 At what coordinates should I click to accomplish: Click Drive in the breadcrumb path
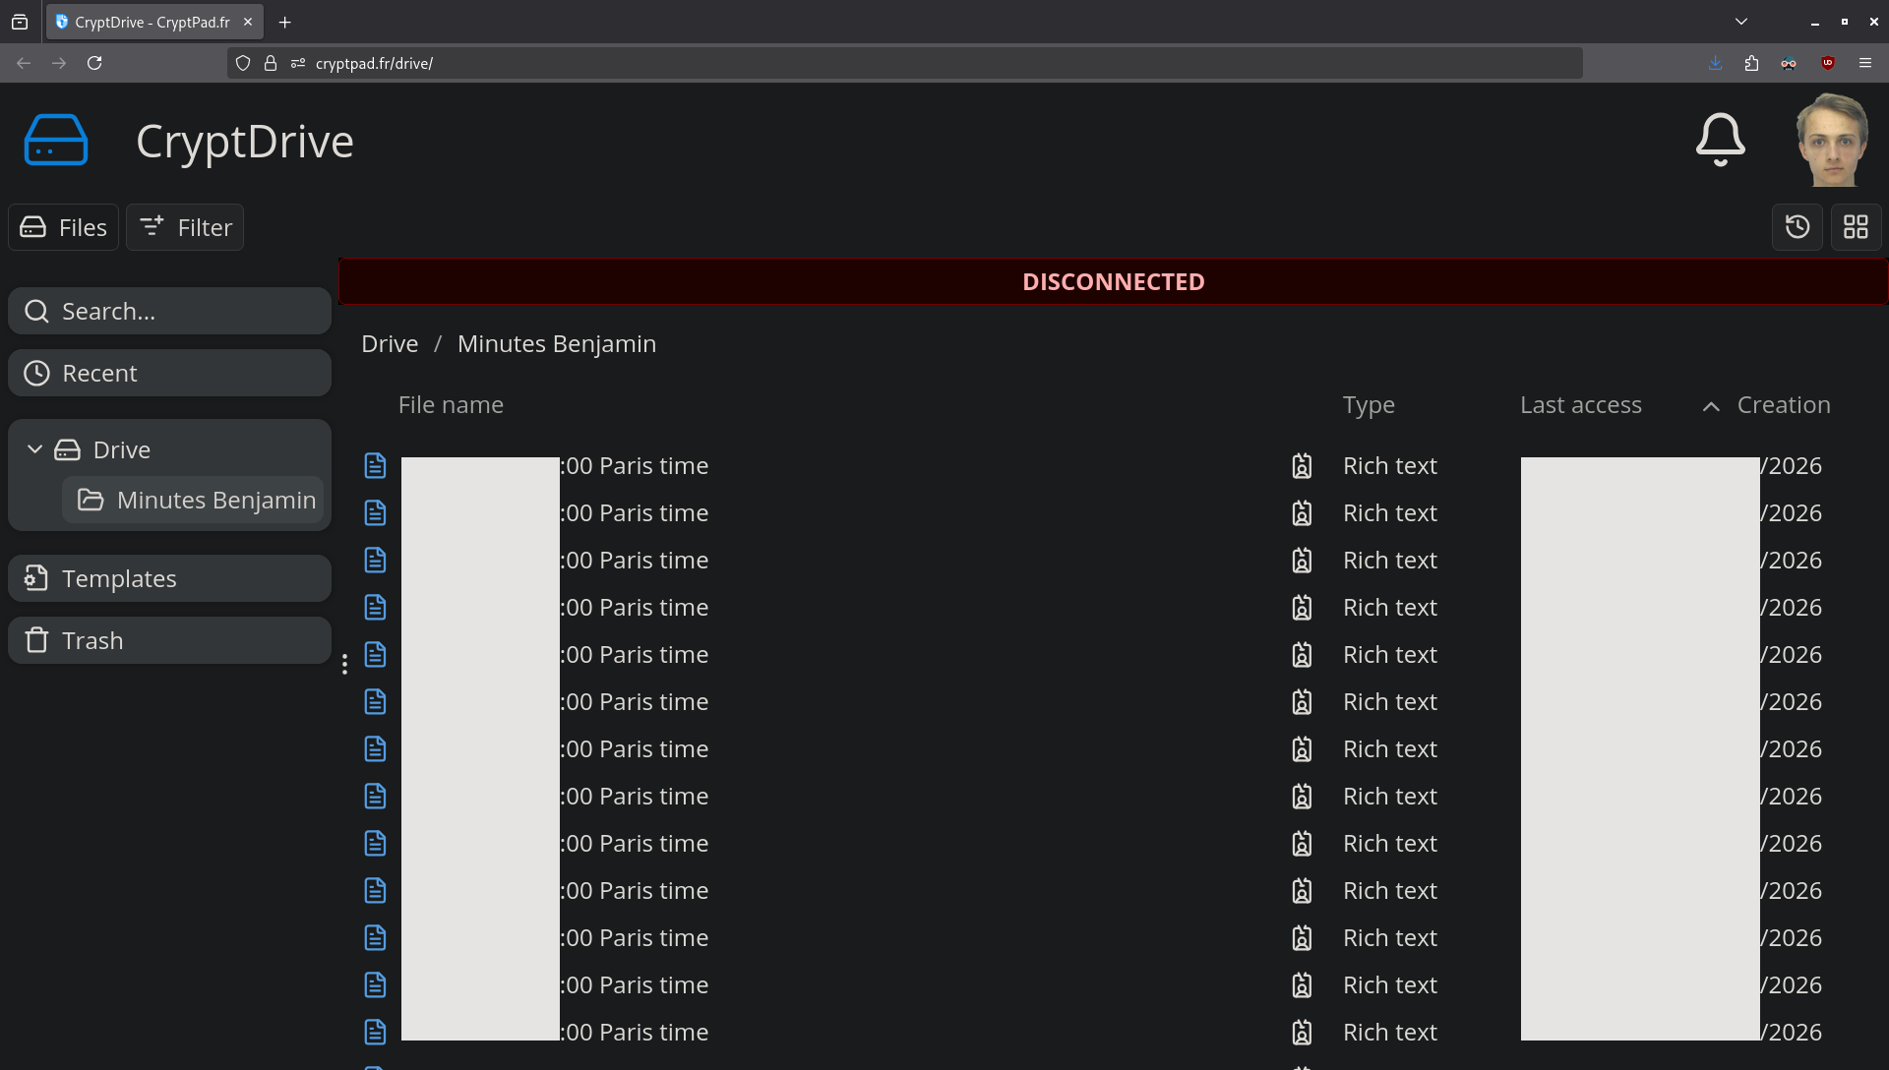390,343
